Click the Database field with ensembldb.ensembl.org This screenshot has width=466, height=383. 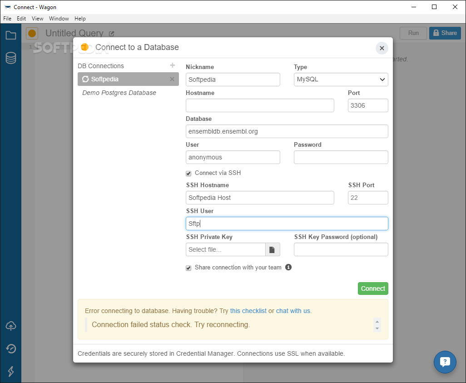287,131
